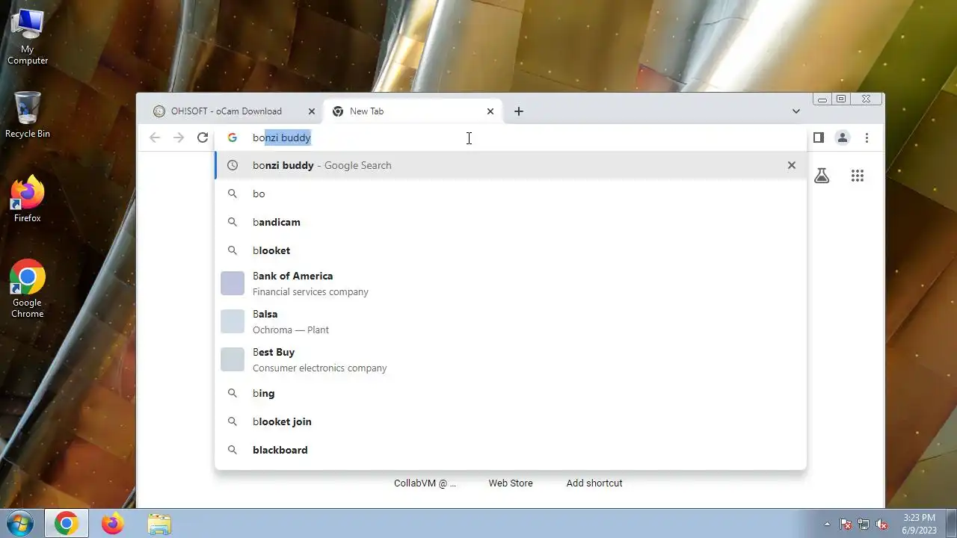The image size is (957, 538).
Task: Click the muted volume tray icon
Action: click(881, 525)
